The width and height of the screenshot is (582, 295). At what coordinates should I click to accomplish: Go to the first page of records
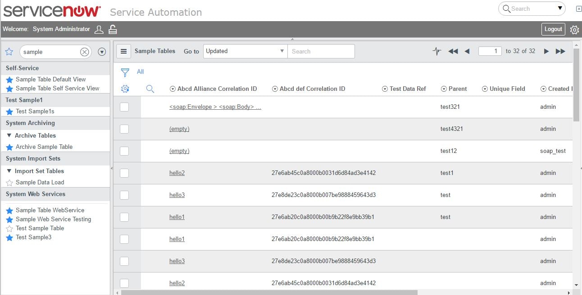(453, 51)
